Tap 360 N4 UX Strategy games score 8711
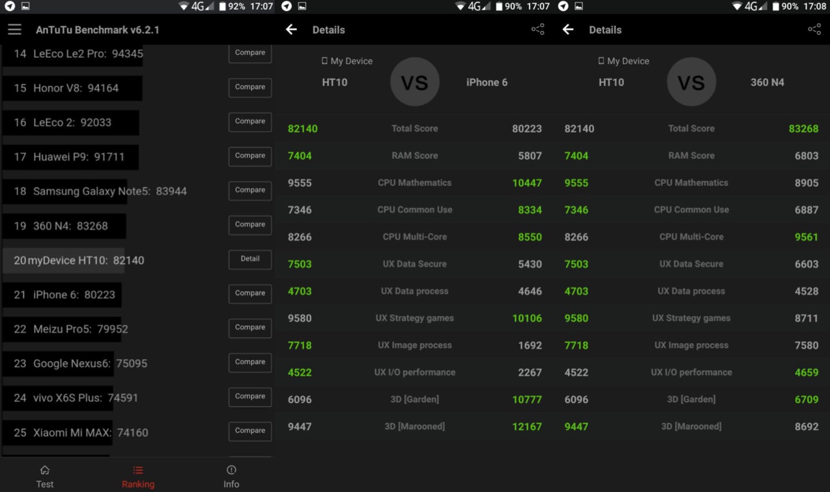Viewport: 830px width, 492px height. tap(807, 318)
